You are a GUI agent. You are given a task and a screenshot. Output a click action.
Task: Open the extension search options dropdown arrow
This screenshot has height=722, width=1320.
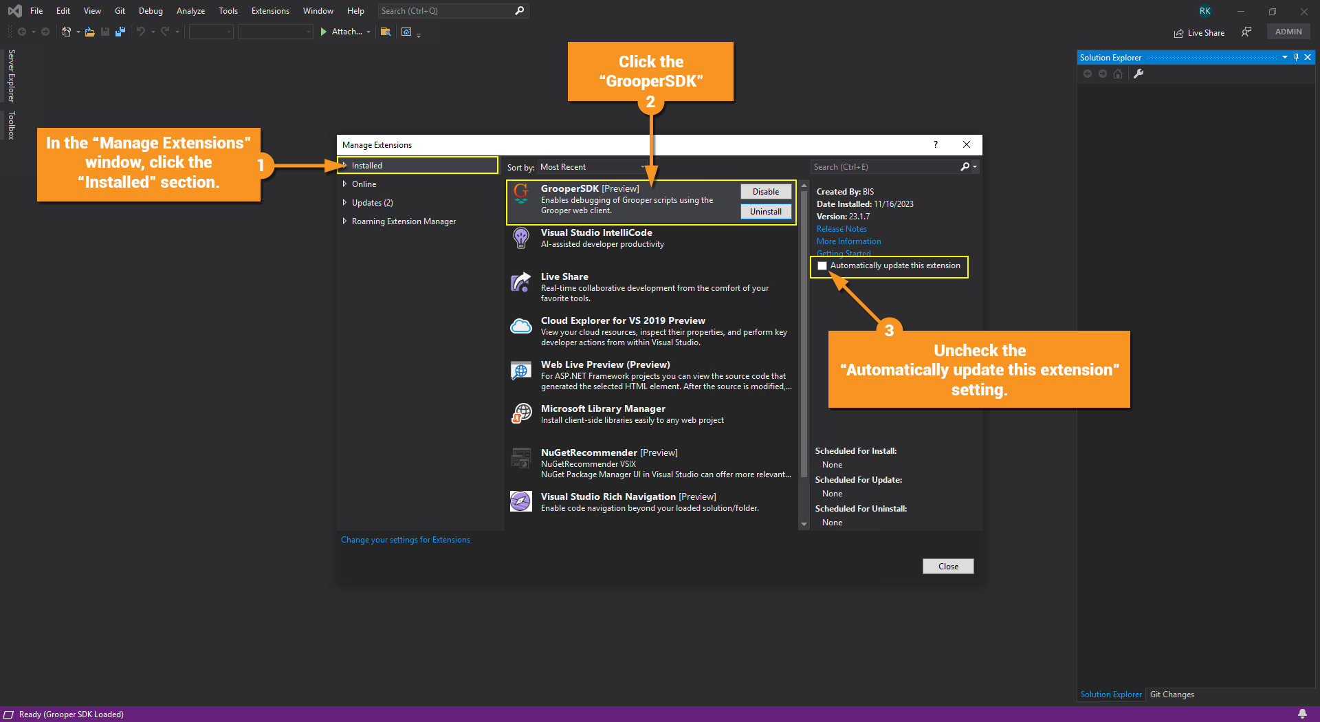(x=975, y=167)
